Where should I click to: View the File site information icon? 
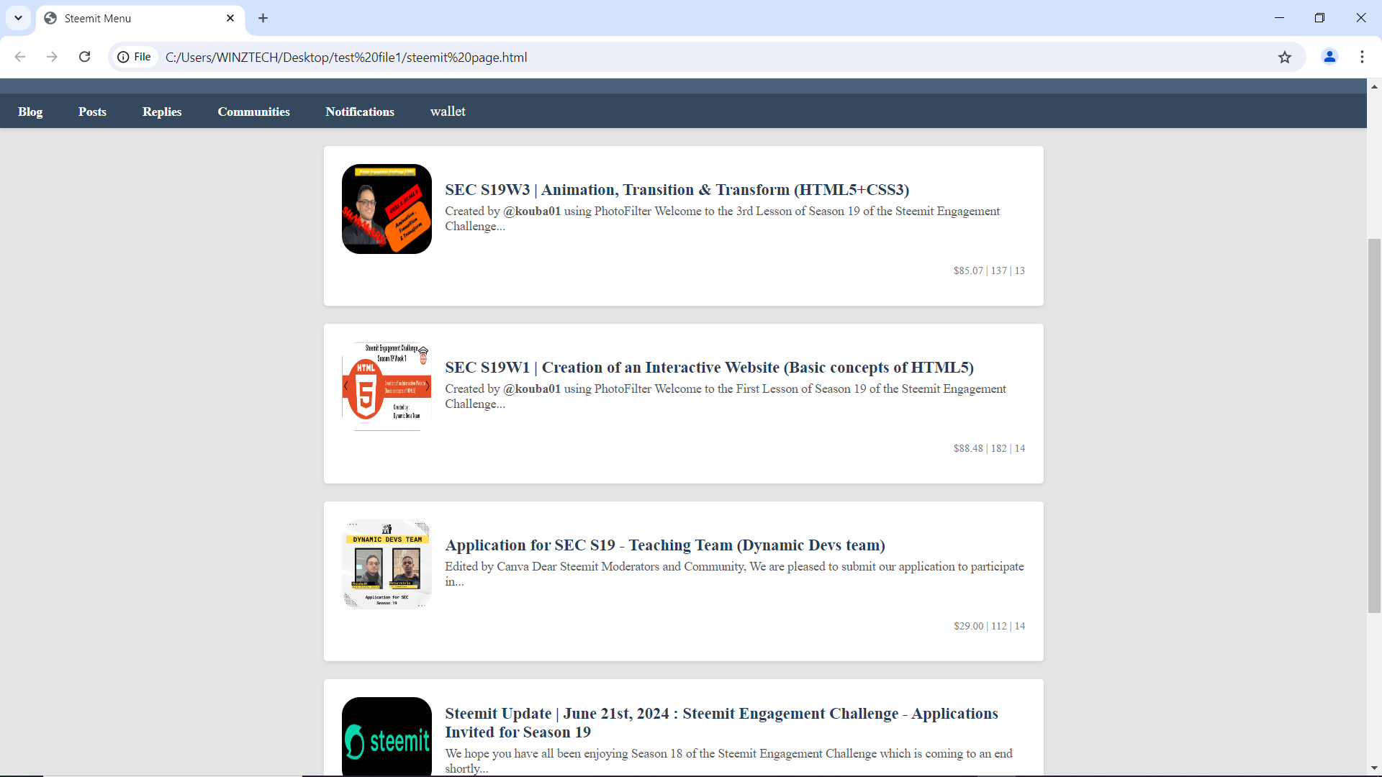(x=135, y=57)
